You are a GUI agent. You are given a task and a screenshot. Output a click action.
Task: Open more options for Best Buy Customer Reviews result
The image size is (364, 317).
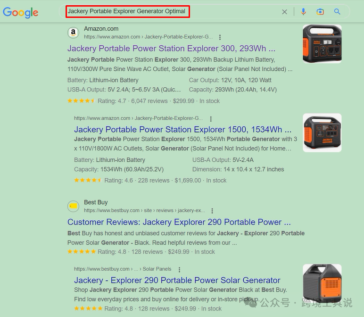click(x=212, y=211)
